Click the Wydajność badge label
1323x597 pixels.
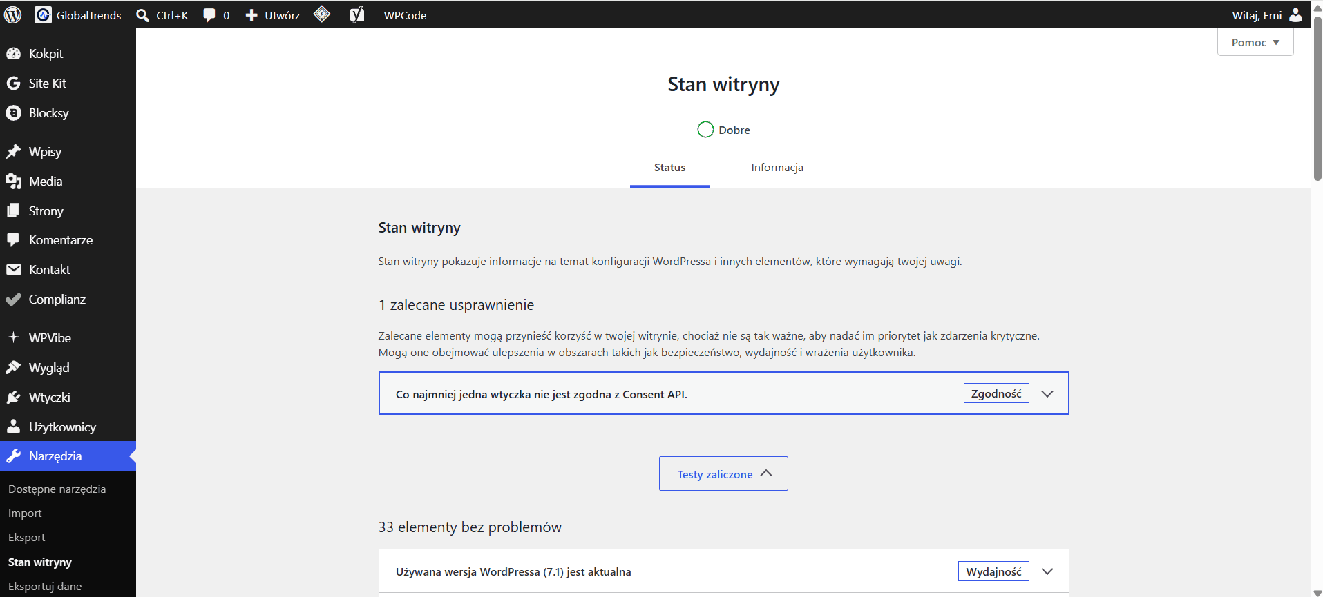coord(993,571)
